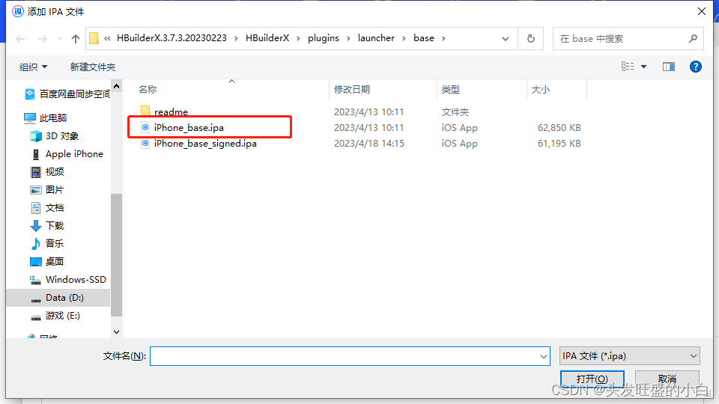Click the base breadcrumb segment

click(424, 38)
